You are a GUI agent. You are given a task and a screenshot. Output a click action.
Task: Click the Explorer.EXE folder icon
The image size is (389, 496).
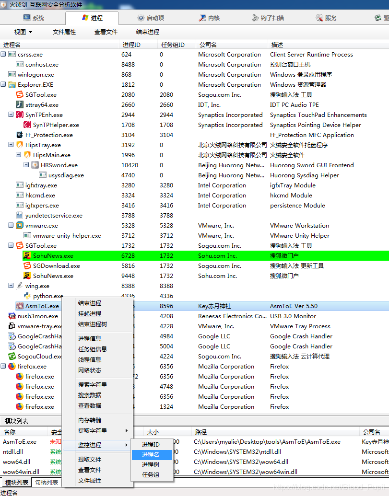click(x=12, y=85)
